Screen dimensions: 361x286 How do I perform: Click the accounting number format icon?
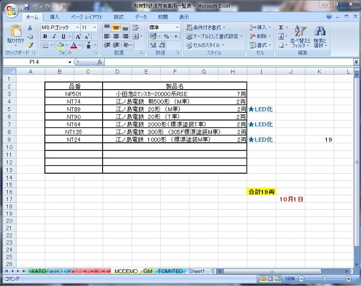[x=153, y=37]
